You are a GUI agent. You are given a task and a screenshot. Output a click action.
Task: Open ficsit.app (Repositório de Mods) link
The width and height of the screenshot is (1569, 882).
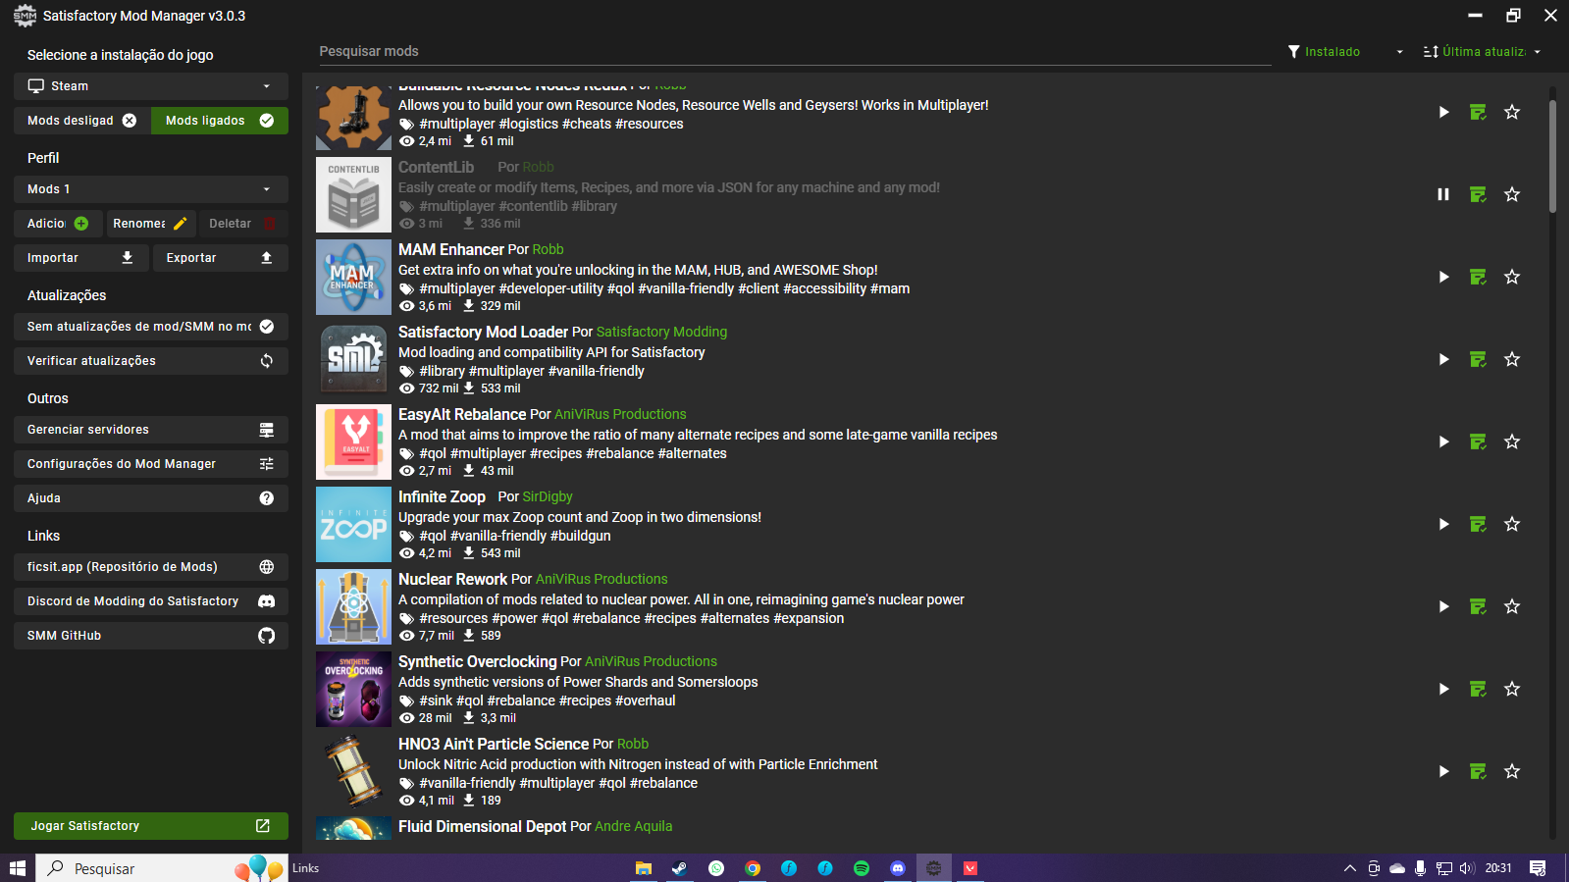(x=151, y=567)
